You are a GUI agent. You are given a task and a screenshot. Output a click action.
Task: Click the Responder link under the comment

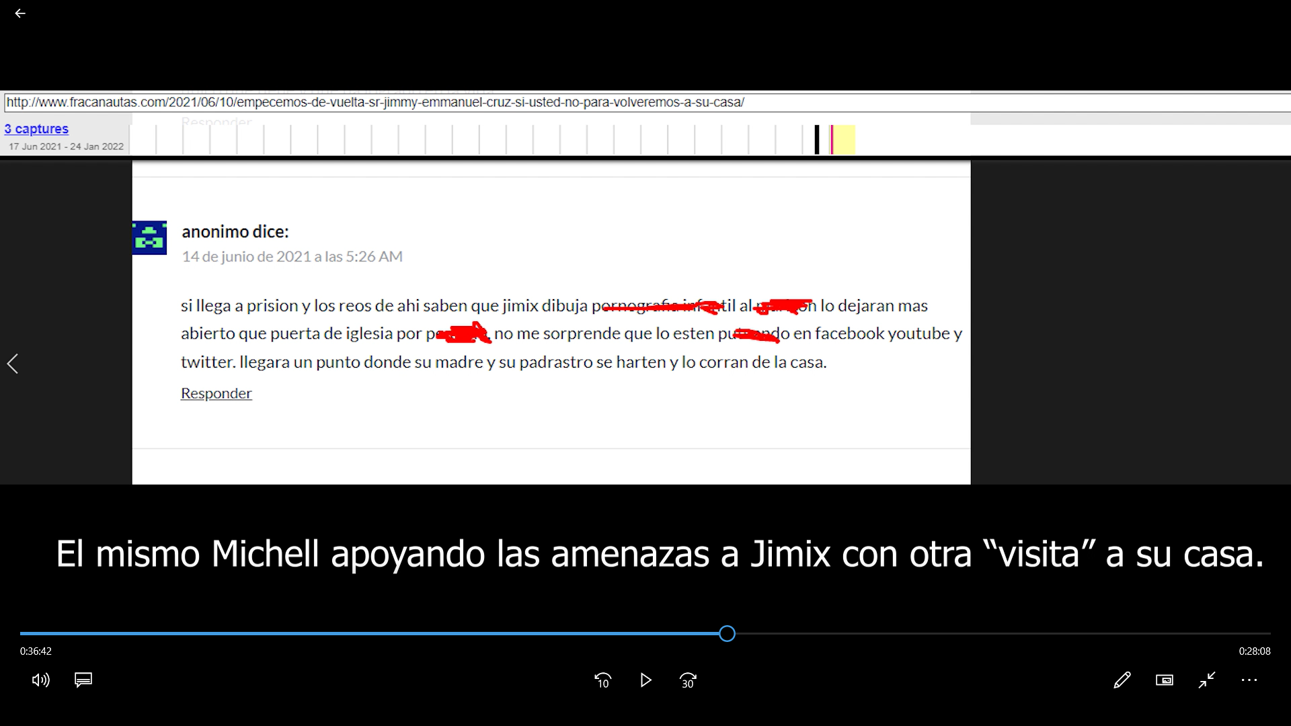coord(216,393)
